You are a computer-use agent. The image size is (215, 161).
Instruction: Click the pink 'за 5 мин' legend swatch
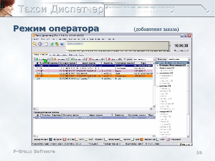[x=64, y=139]
